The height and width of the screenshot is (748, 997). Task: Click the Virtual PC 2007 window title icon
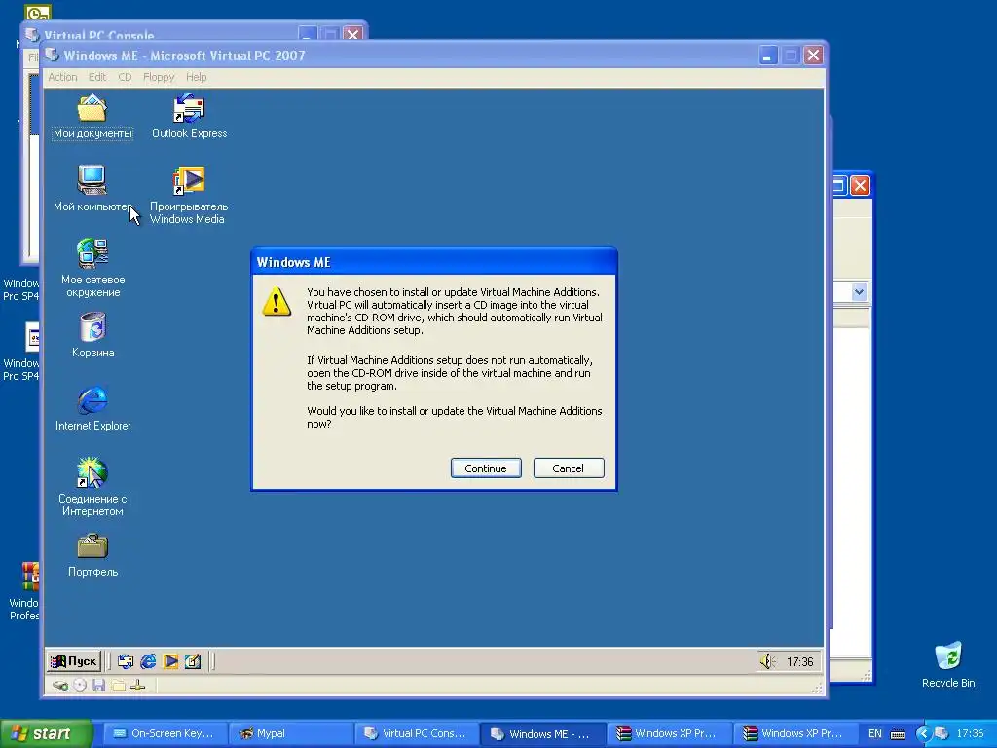[x=53, y=56]
